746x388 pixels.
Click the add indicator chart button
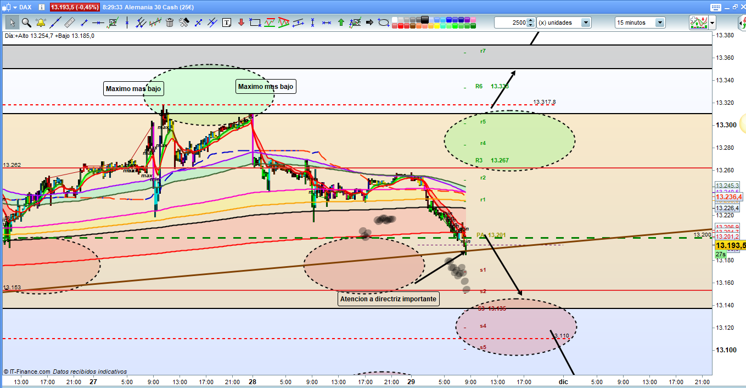698,23
